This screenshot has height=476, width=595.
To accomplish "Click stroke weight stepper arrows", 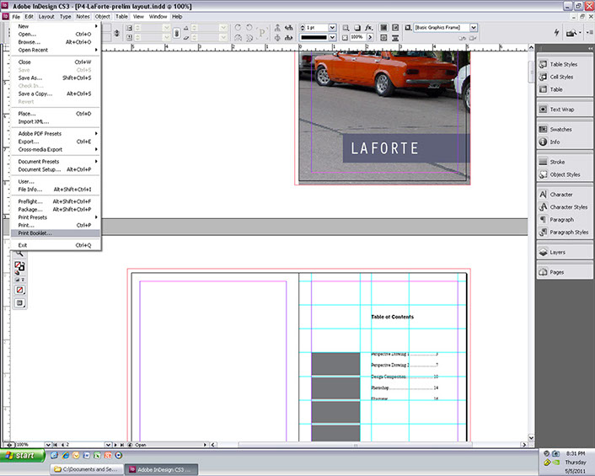I will 303,28.
